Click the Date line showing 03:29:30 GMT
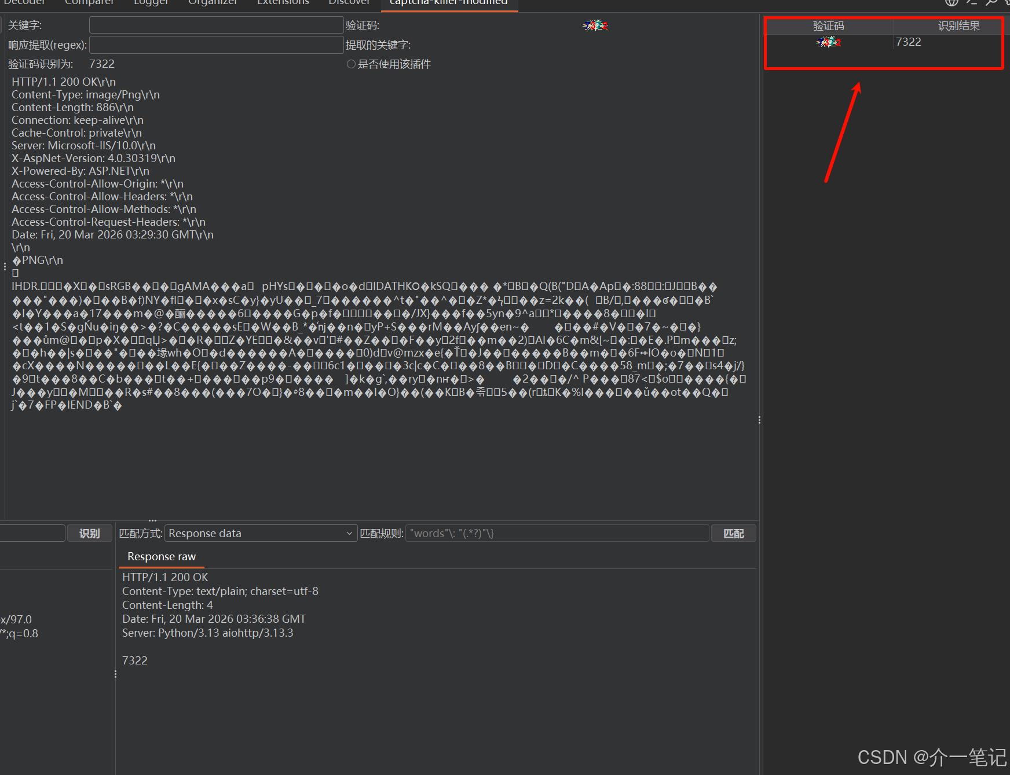Image resolution: width=1010 pixels, height=775 pixels. point(113,235)
